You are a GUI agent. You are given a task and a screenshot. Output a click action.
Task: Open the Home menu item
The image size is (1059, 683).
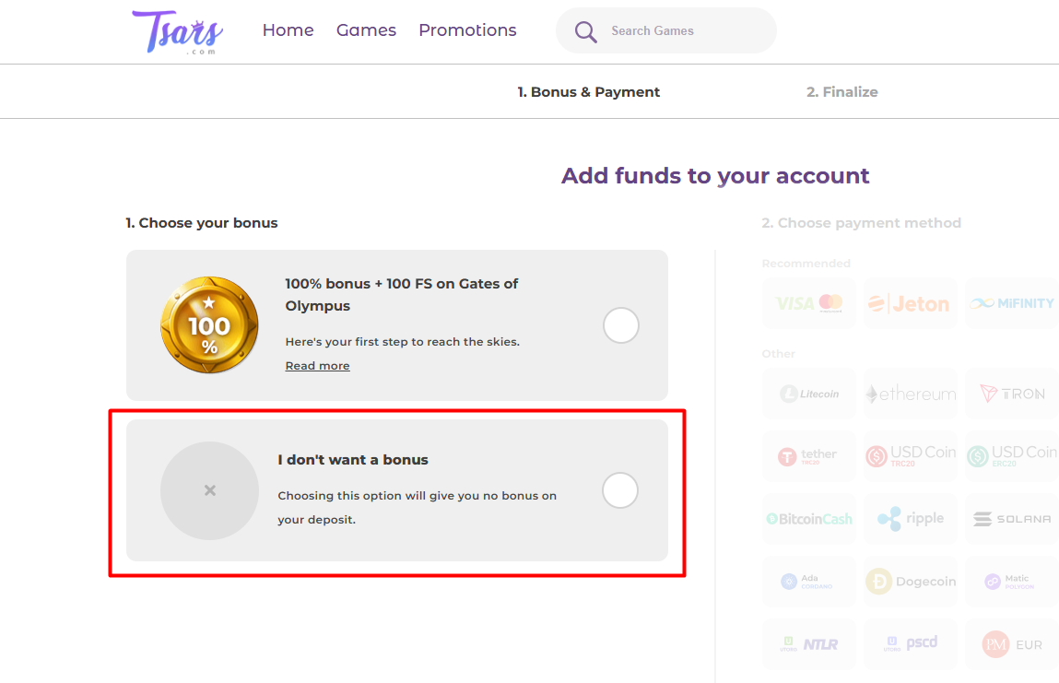tap(288, 30)
